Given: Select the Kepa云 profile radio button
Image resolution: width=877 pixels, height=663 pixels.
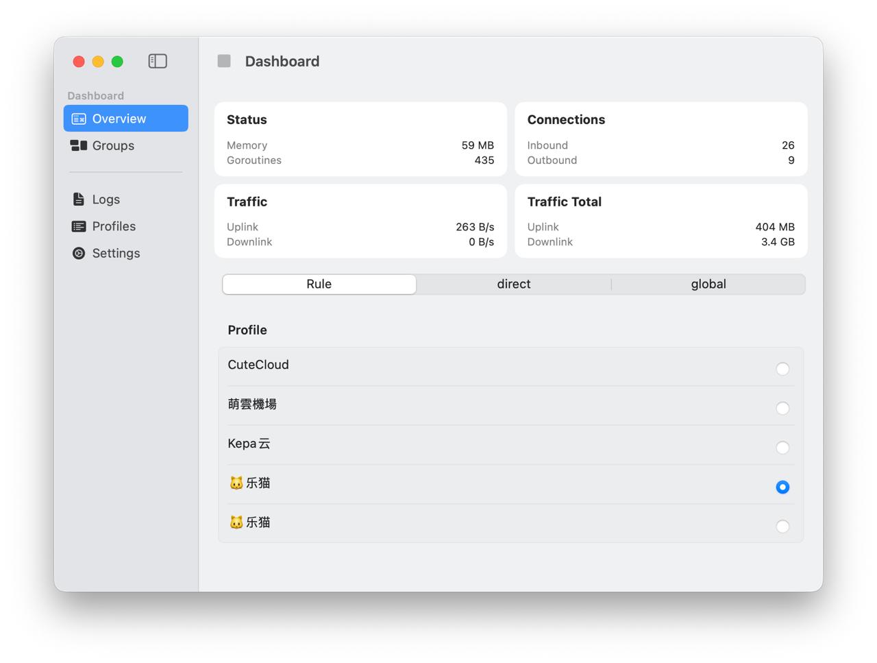Looking at the screenshot, I should [782, 448].
